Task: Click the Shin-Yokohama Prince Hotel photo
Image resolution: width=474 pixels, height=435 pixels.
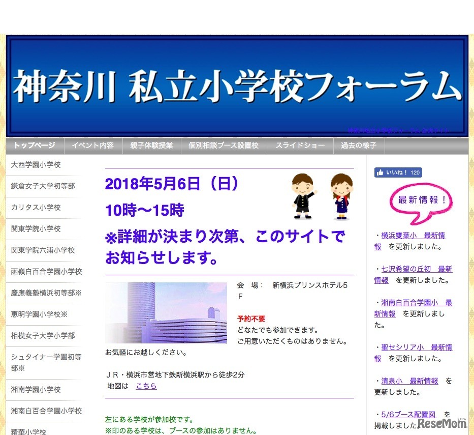Action: 166,313
